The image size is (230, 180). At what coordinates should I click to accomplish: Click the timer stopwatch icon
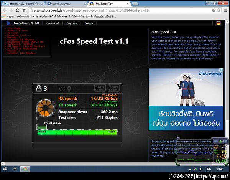tap(62, 88)
